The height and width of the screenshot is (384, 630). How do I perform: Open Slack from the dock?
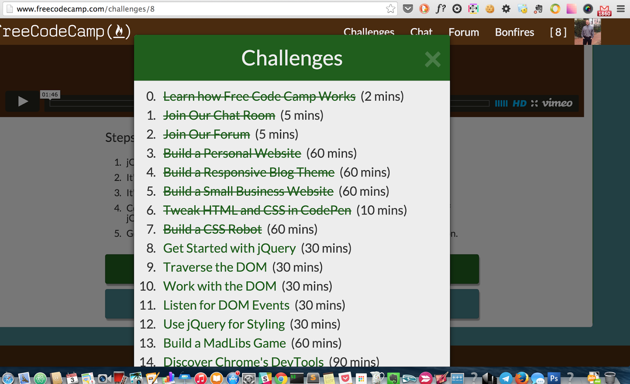pyautogui.click(x=265, y=378)
